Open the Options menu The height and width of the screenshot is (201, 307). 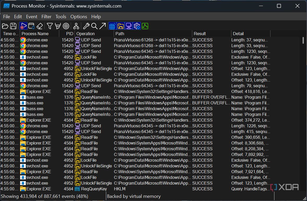(x=79, y=17)
